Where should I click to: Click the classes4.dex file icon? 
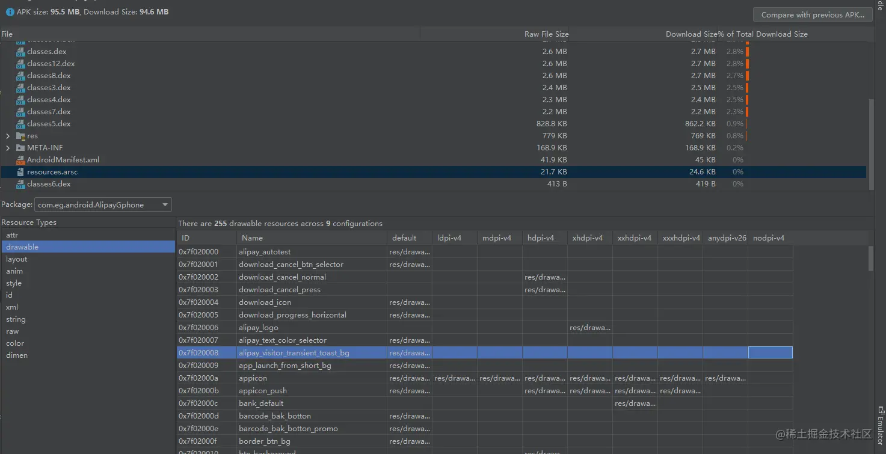coord(20,100)
